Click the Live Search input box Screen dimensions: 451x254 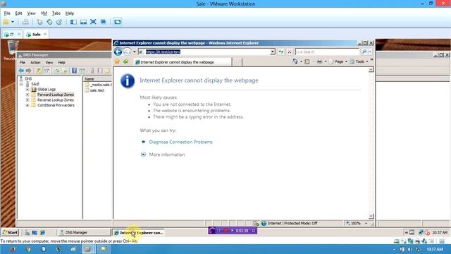pos(327,52)
